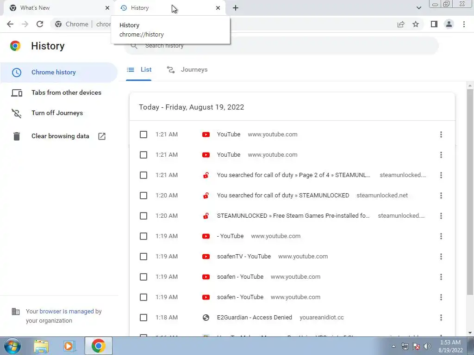
Task: Open actions menu for Page 2 of 4 entry
Action: [441, 175]
